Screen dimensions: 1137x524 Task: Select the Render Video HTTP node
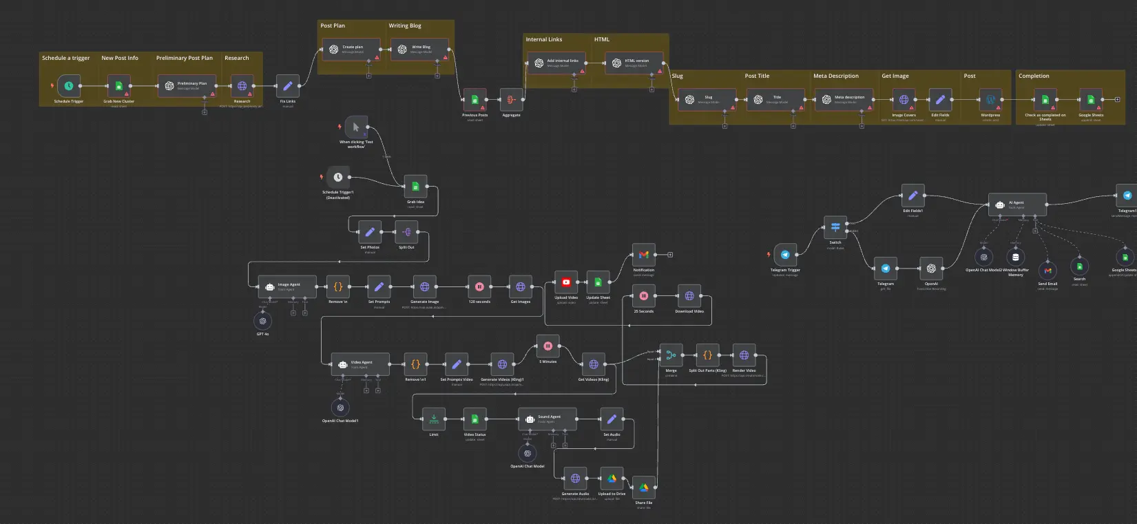pyautogui.click(x=744, y=355)
